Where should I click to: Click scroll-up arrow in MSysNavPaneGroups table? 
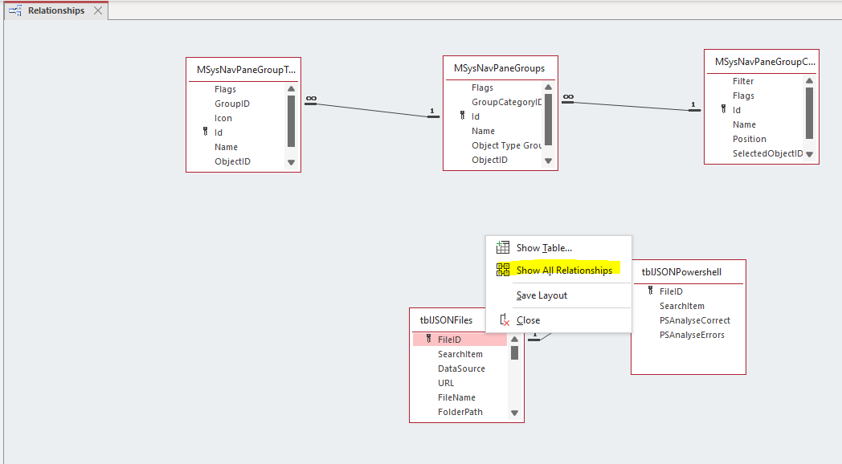pos(548,87)
